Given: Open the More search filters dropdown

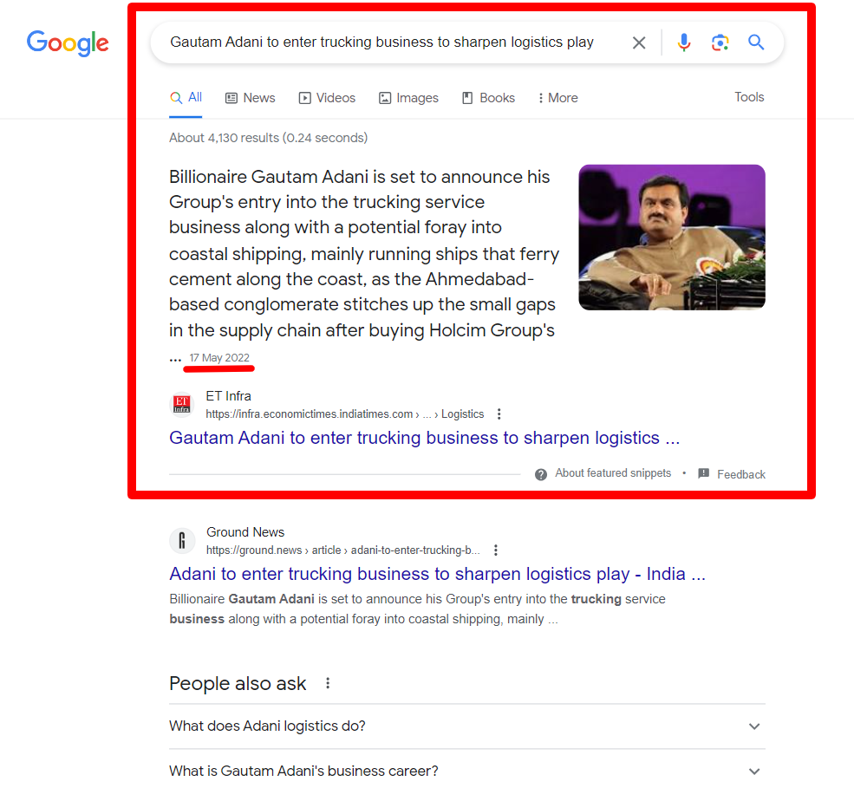Looking at the screenshot, I should coord(557,98).
